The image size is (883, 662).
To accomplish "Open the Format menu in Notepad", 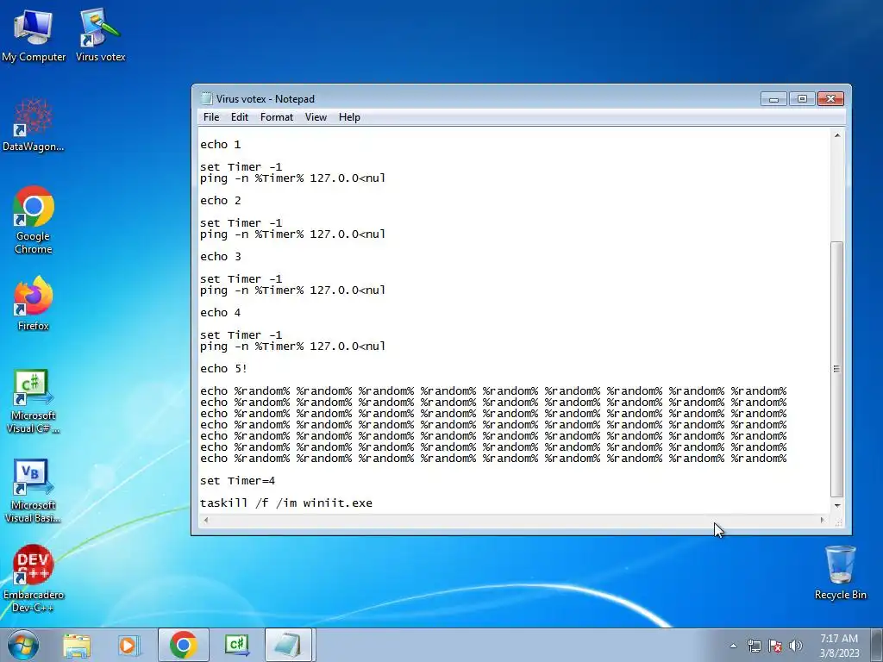I will (x=277, y=117).
